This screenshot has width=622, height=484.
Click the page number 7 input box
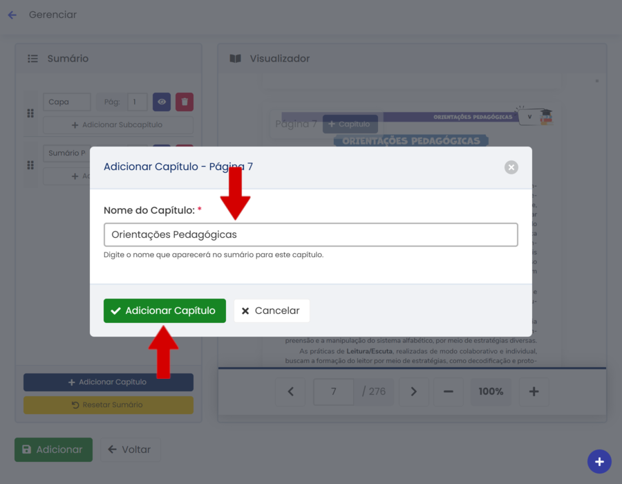333,391
